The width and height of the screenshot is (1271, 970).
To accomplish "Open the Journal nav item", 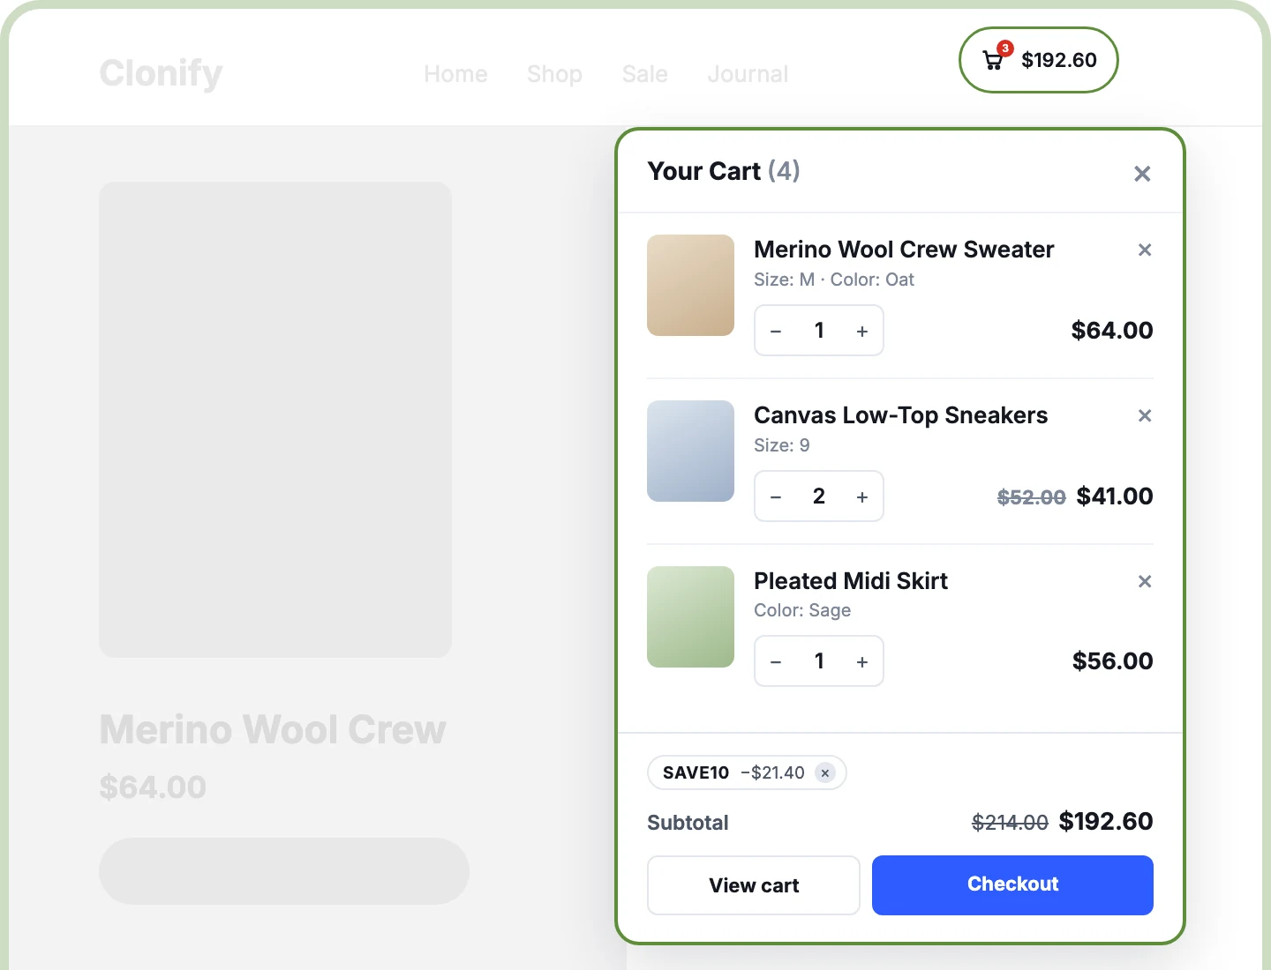I will click(x=748, y=74).
